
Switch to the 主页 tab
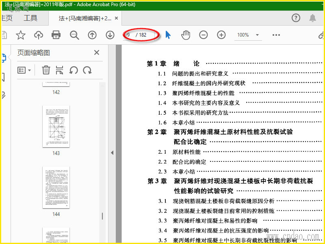tap(7, 18)
